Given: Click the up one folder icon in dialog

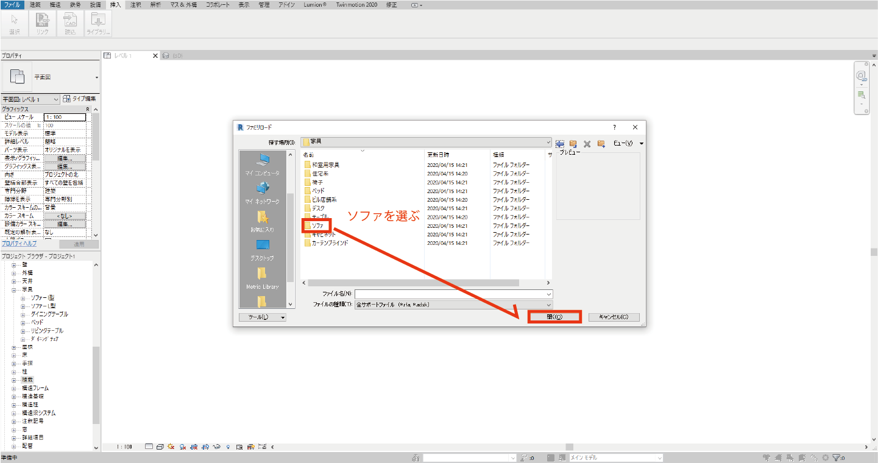Looking at the screenshot, I should 573,144.
